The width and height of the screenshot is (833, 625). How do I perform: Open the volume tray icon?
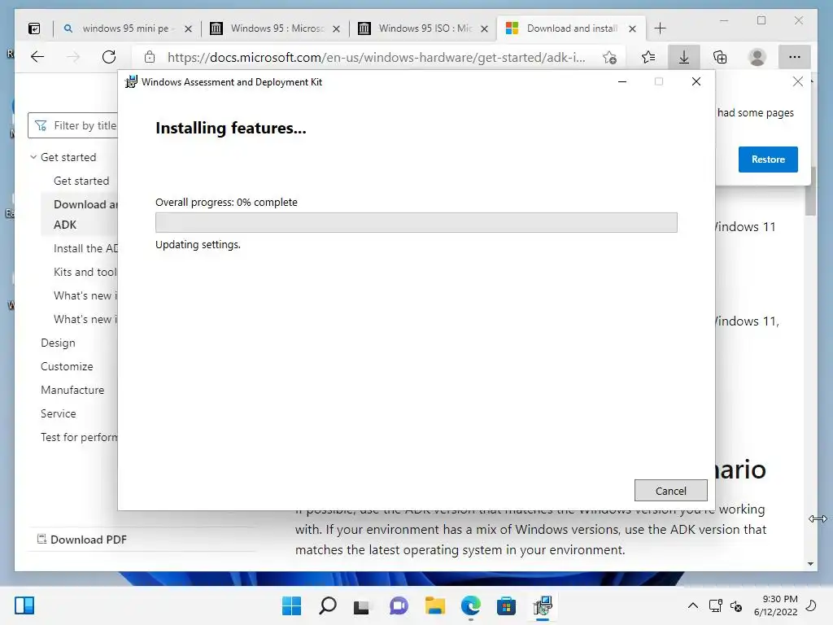click(x=736, y=605)
